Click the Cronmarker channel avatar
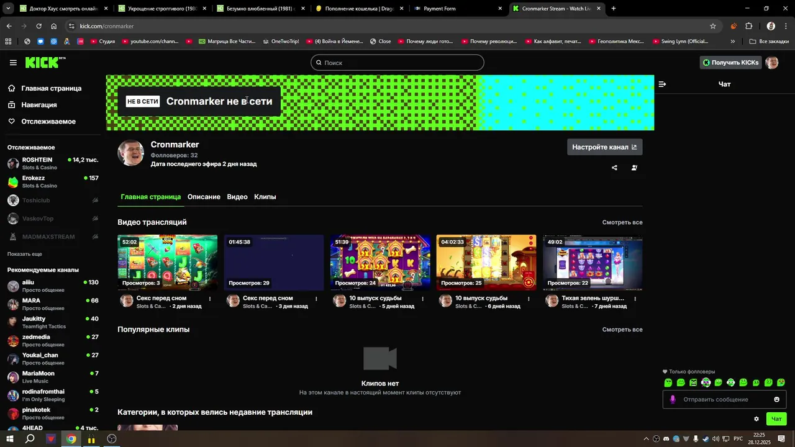795x447 pixels. [130, 153]
